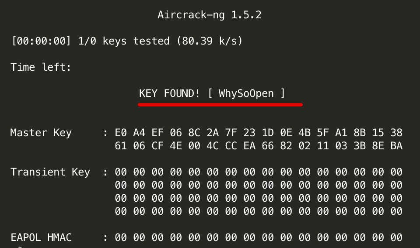
Task: Click the red underline beneath the found key
Action: (220, 105)
